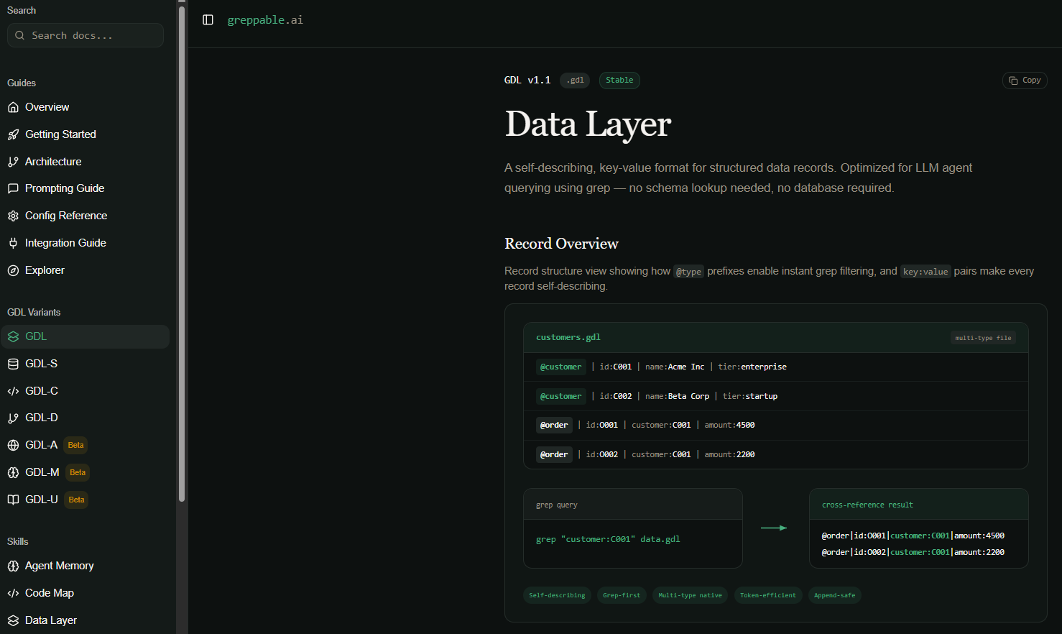1062x634 pixels.
Task: Select GDL-S variant
Action: click(86, 364)
